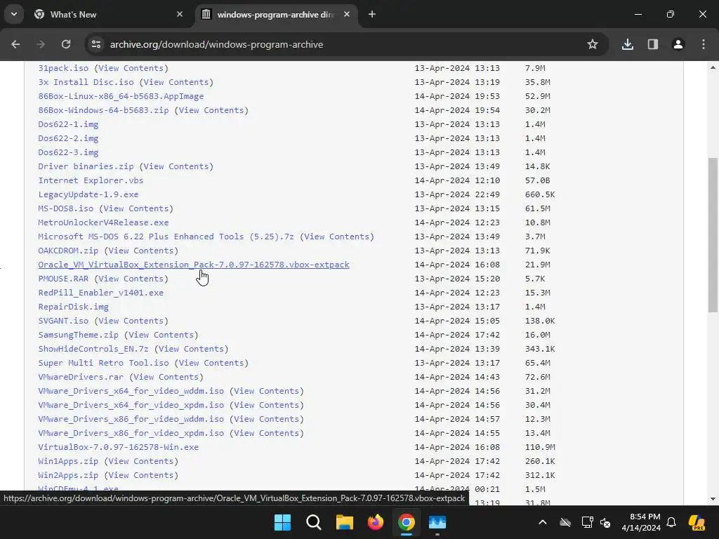This screenshot has height=539, width=719.
Task: Download Super Multi Retro Tool.iso
Action: point(104,363)
